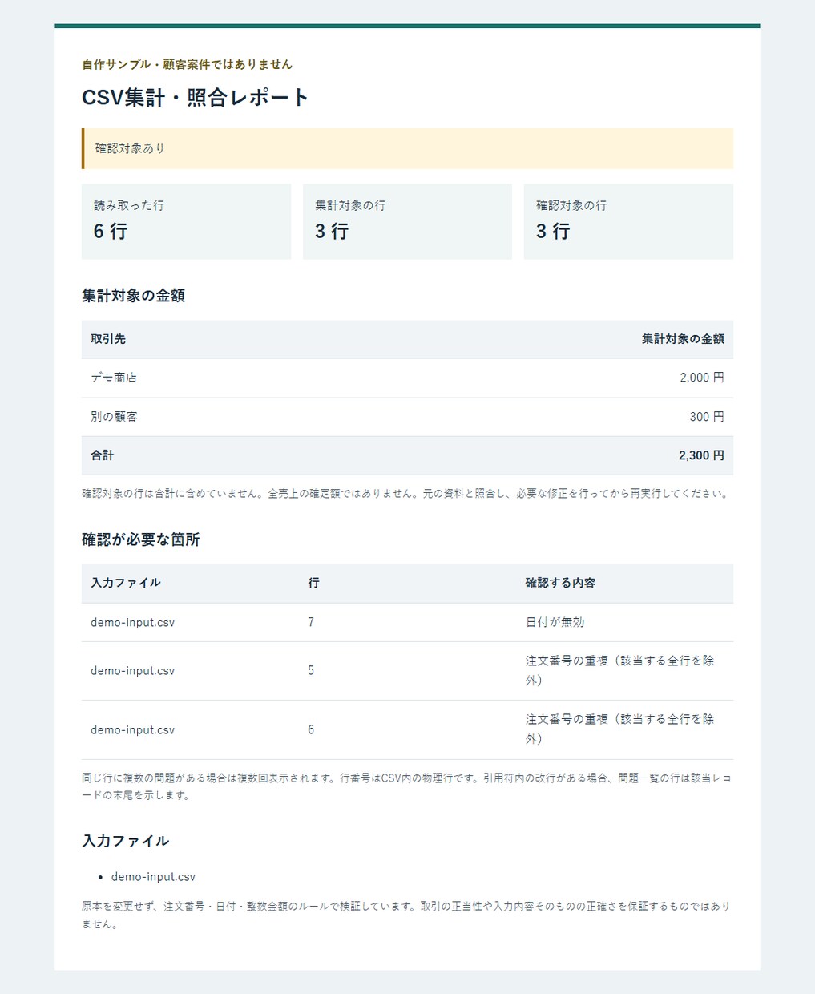Click the 確認対象あり alert banner
This screenshot has width=815, height=994.
click(x=407, y=148)
